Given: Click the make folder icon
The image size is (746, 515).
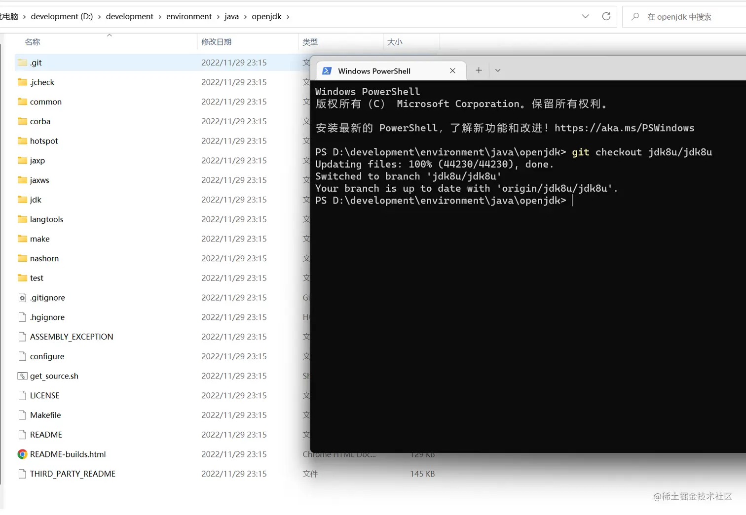Looking at the screenshot, I should coord(22,239).
